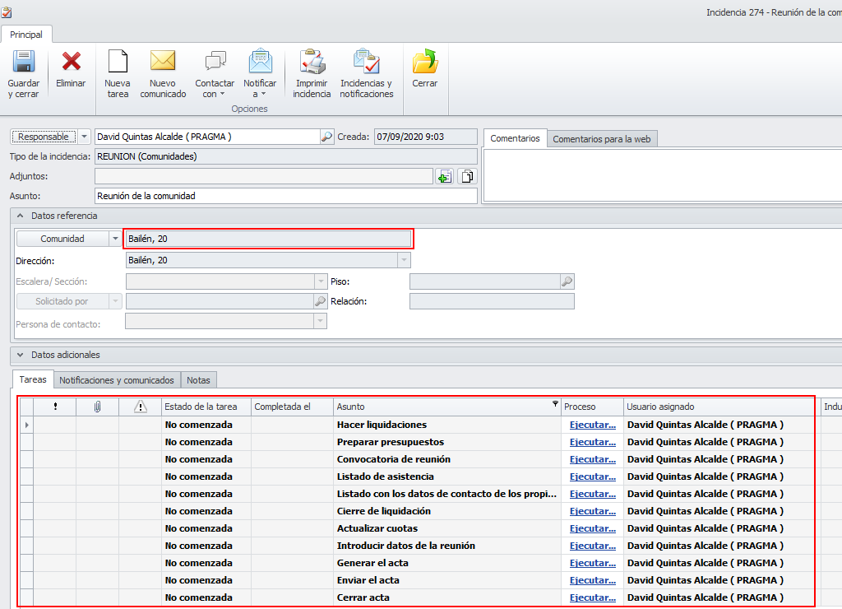Click the magnifier next to responsible name
The height and width of the screenshot is (609, 842).
(x=326, y=137)
